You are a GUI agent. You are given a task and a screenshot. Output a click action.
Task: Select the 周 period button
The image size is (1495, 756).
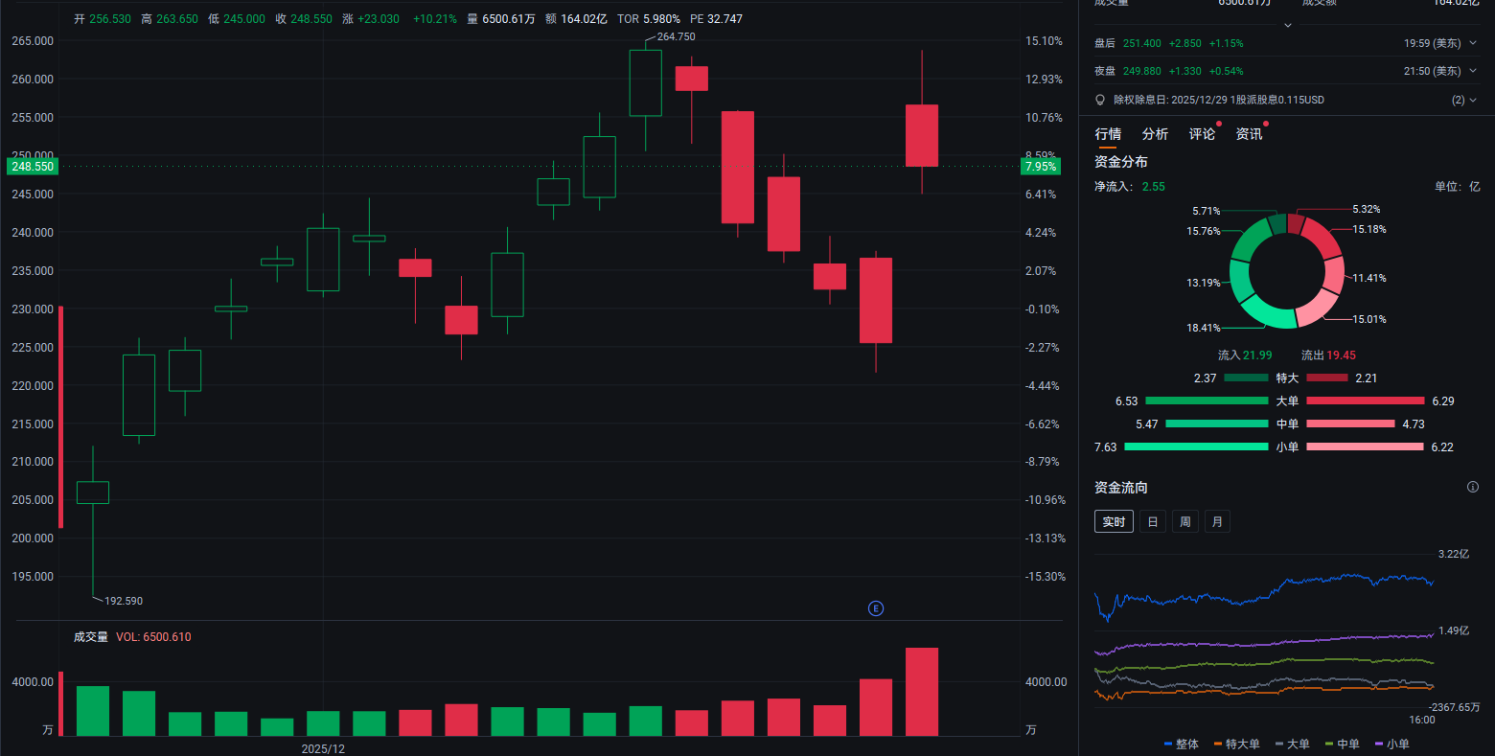1185,521
